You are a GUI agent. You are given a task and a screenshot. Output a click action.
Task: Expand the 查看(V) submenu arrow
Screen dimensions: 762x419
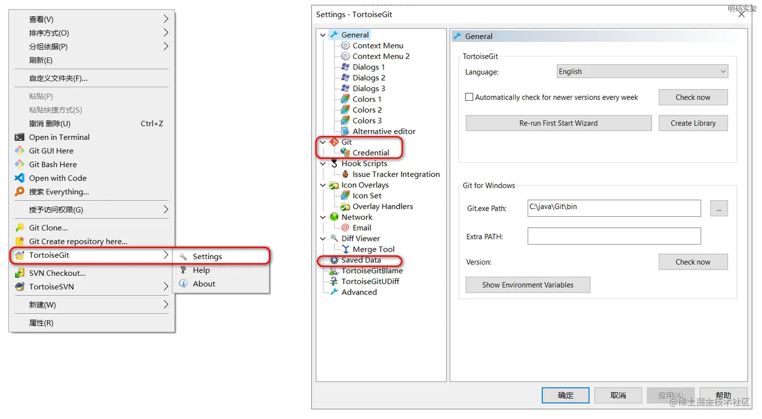(x=166, y=19)
